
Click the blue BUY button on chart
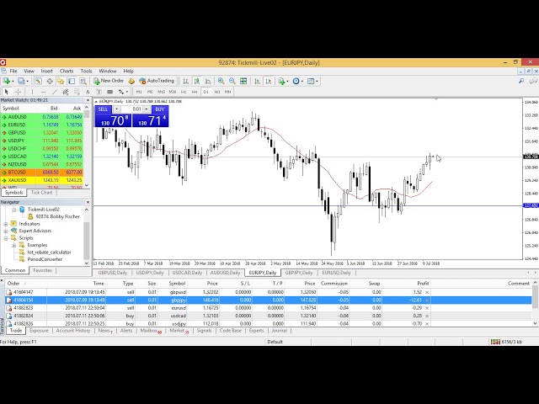(x=159, y=109)
